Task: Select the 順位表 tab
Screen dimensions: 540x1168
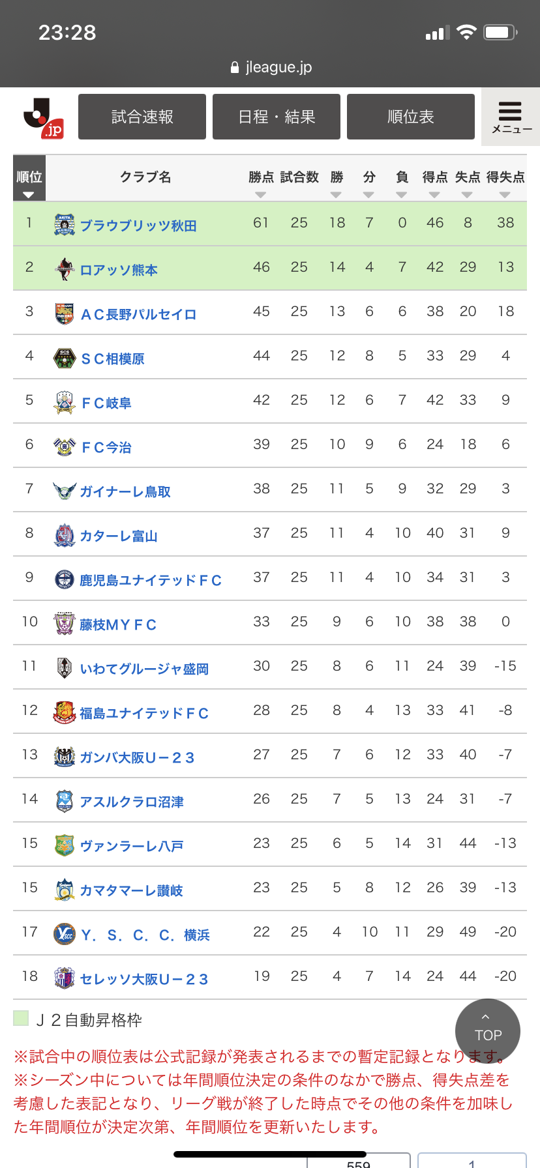Action: click(x=411, y=117)
